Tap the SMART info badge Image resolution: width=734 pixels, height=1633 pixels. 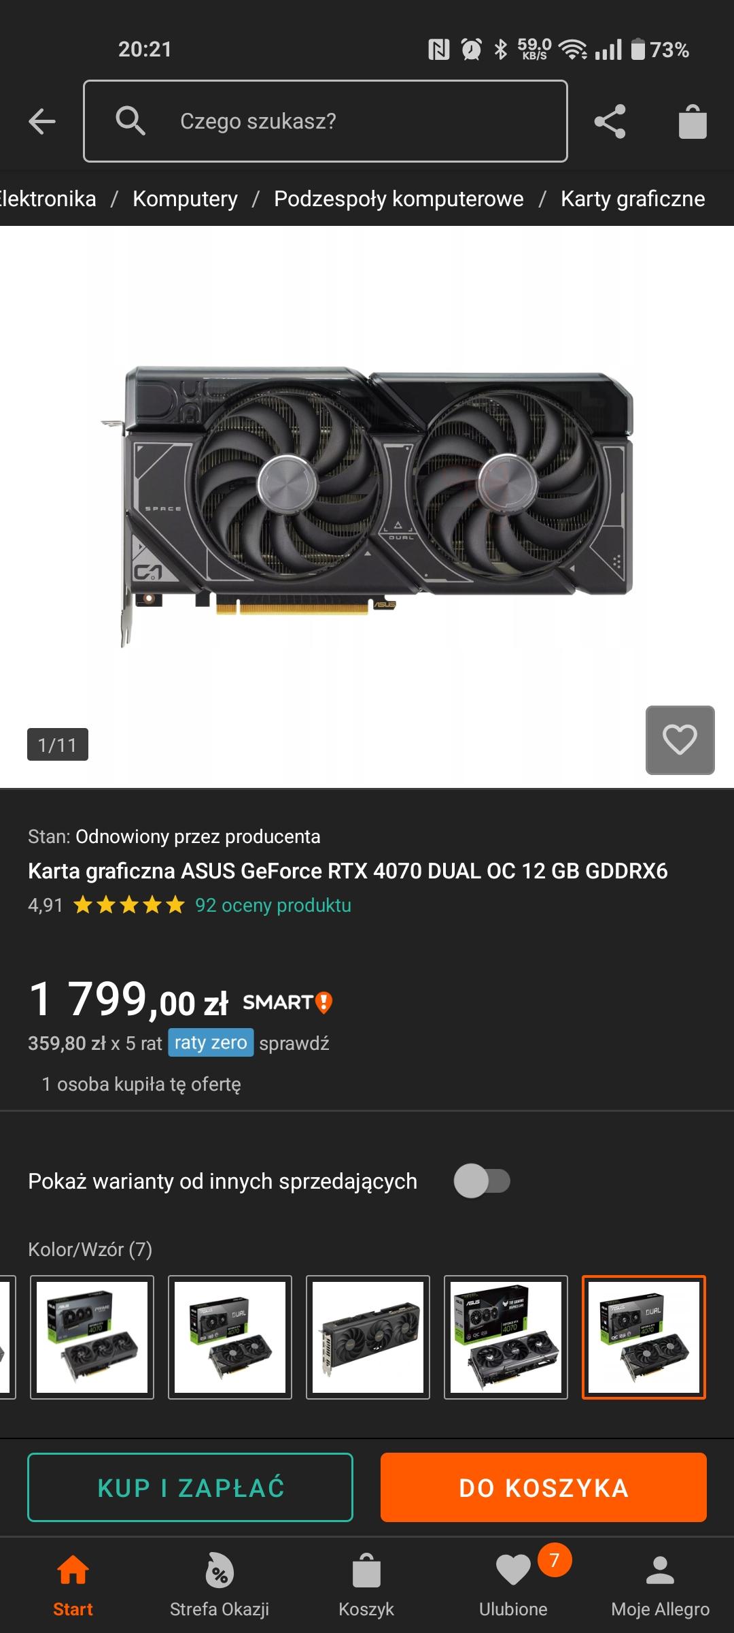coord(288,1002)
